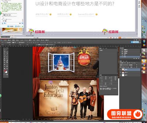Select the Eraser tool
The height and width of the screenshot is (123, 147).
(x=4, y=60)
